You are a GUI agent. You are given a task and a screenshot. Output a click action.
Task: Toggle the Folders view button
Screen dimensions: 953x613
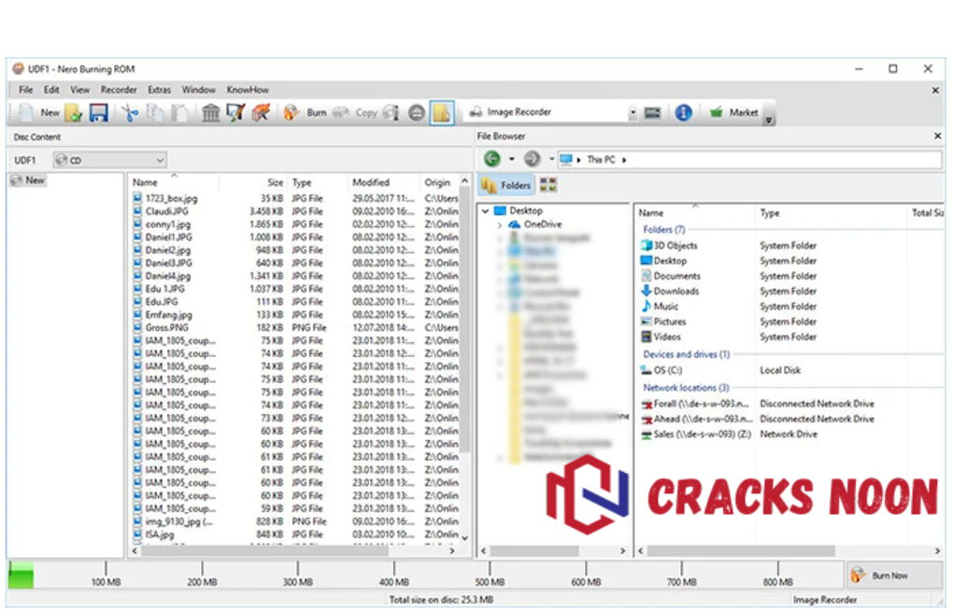tap(505, 185)
